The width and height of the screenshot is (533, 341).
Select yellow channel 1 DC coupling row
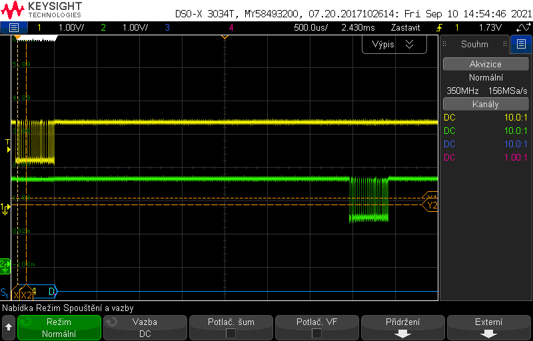coord(486,117)
